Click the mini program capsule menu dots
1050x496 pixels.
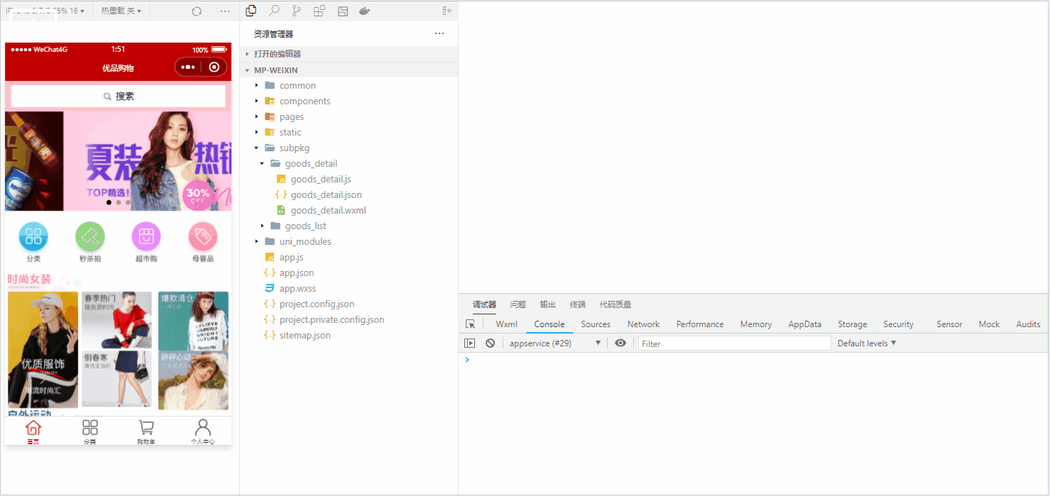[x=187, y=67]
